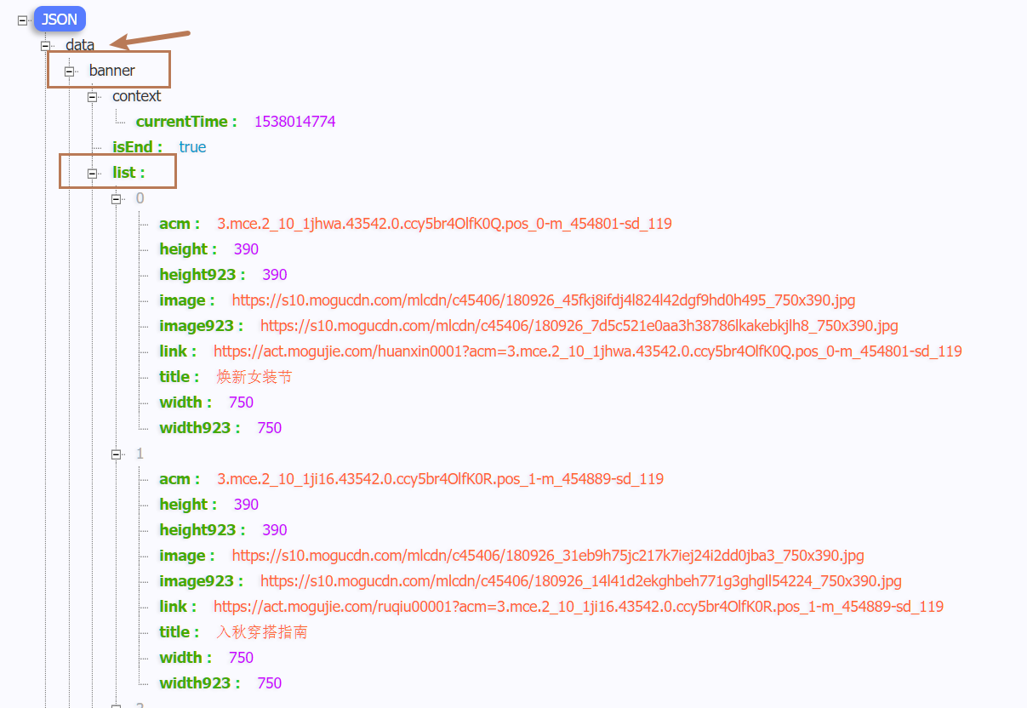This screenshot has height=708, width=1027.
Task: Click the blue JSON root badge
Action: [60, 20]
